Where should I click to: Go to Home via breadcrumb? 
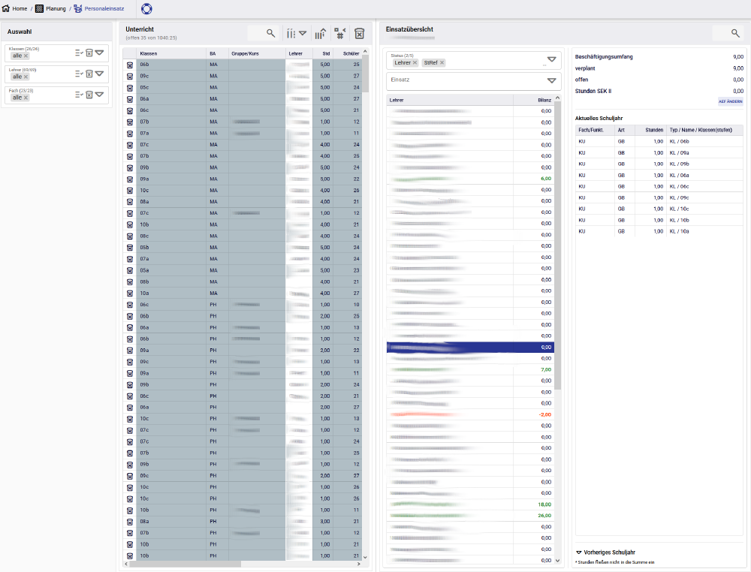pos(15,9)
